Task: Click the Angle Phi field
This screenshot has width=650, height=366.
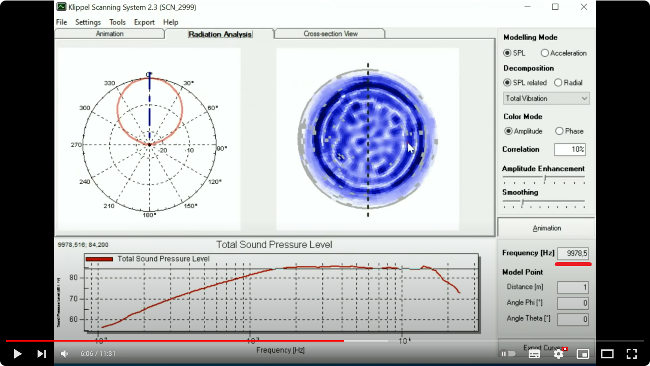Action: point(573,303)
